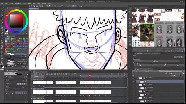This screenshot has height=104, width=186.
Task: Toggle visibility of the Folder 4 timeline track
Action: (x=32, y=89)
